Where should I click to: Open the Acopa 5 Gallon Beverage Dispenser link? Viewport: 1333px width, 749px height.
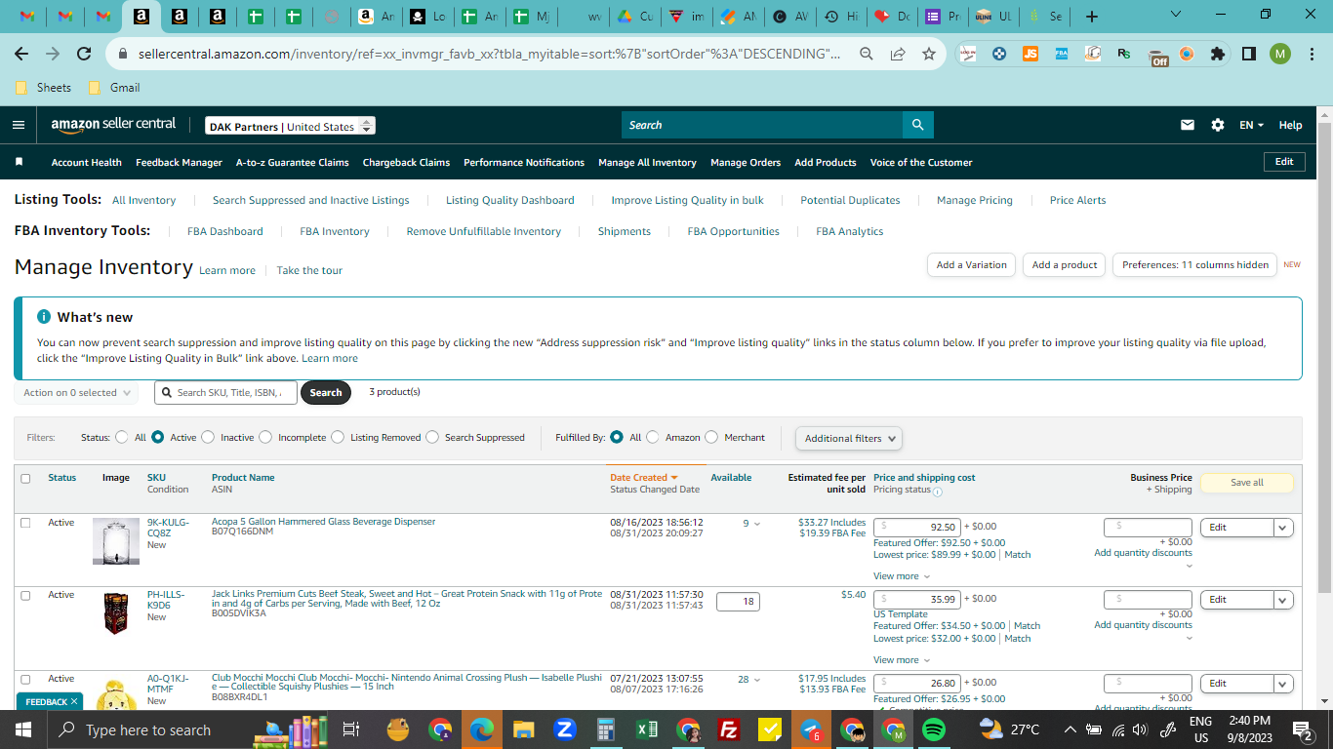point(324,522)
